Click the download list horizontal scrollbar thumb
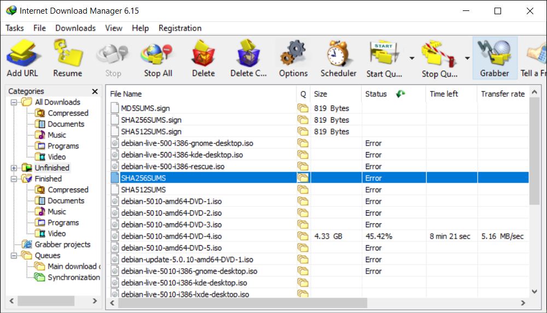 click(242, 303)
